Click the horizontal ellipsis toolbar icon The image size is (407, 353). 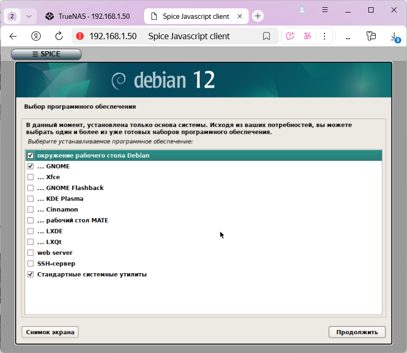[x=348, y=38]
